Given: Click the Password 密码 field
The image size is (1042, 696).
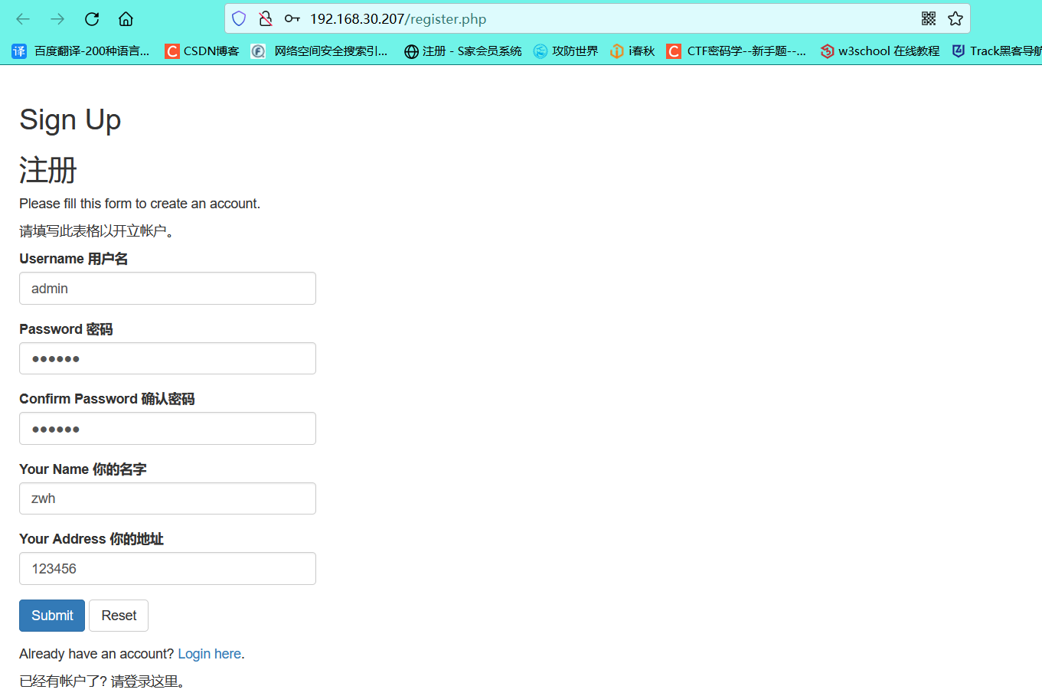Looking at the screenshot, I should click(168, 358).
